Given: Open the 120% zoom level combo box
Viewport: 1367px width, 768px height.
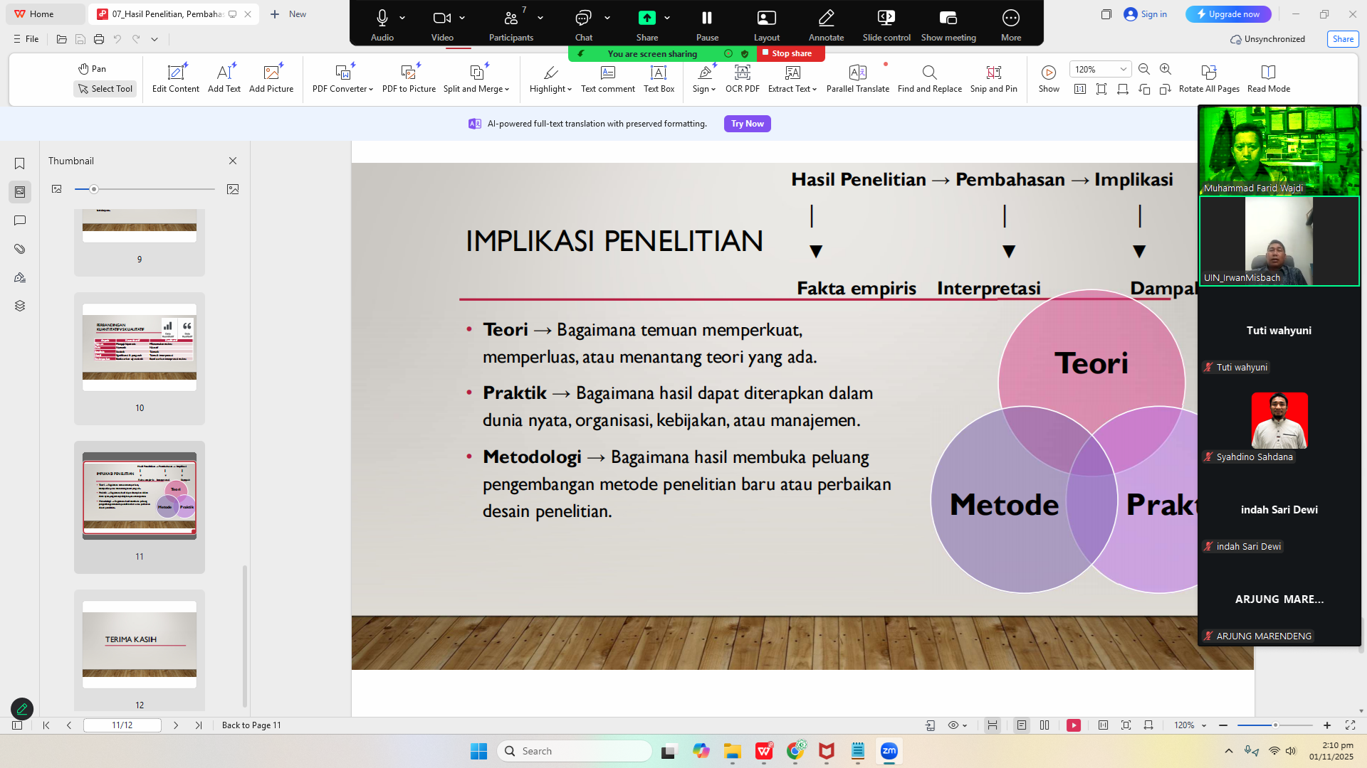Looking at the screenshot, I should click(x=1100, y=69).
